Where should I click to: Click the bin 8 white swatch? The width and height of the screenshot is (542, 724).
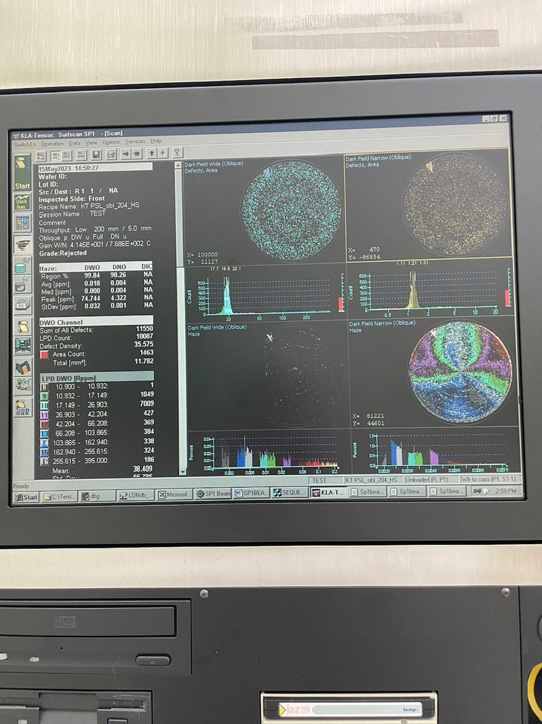click(x=44, y=387)
